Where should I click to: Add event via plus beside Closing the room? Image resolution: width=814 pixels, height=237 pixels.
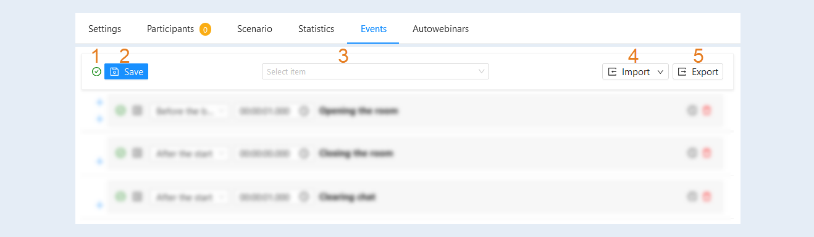pos(99,161)
